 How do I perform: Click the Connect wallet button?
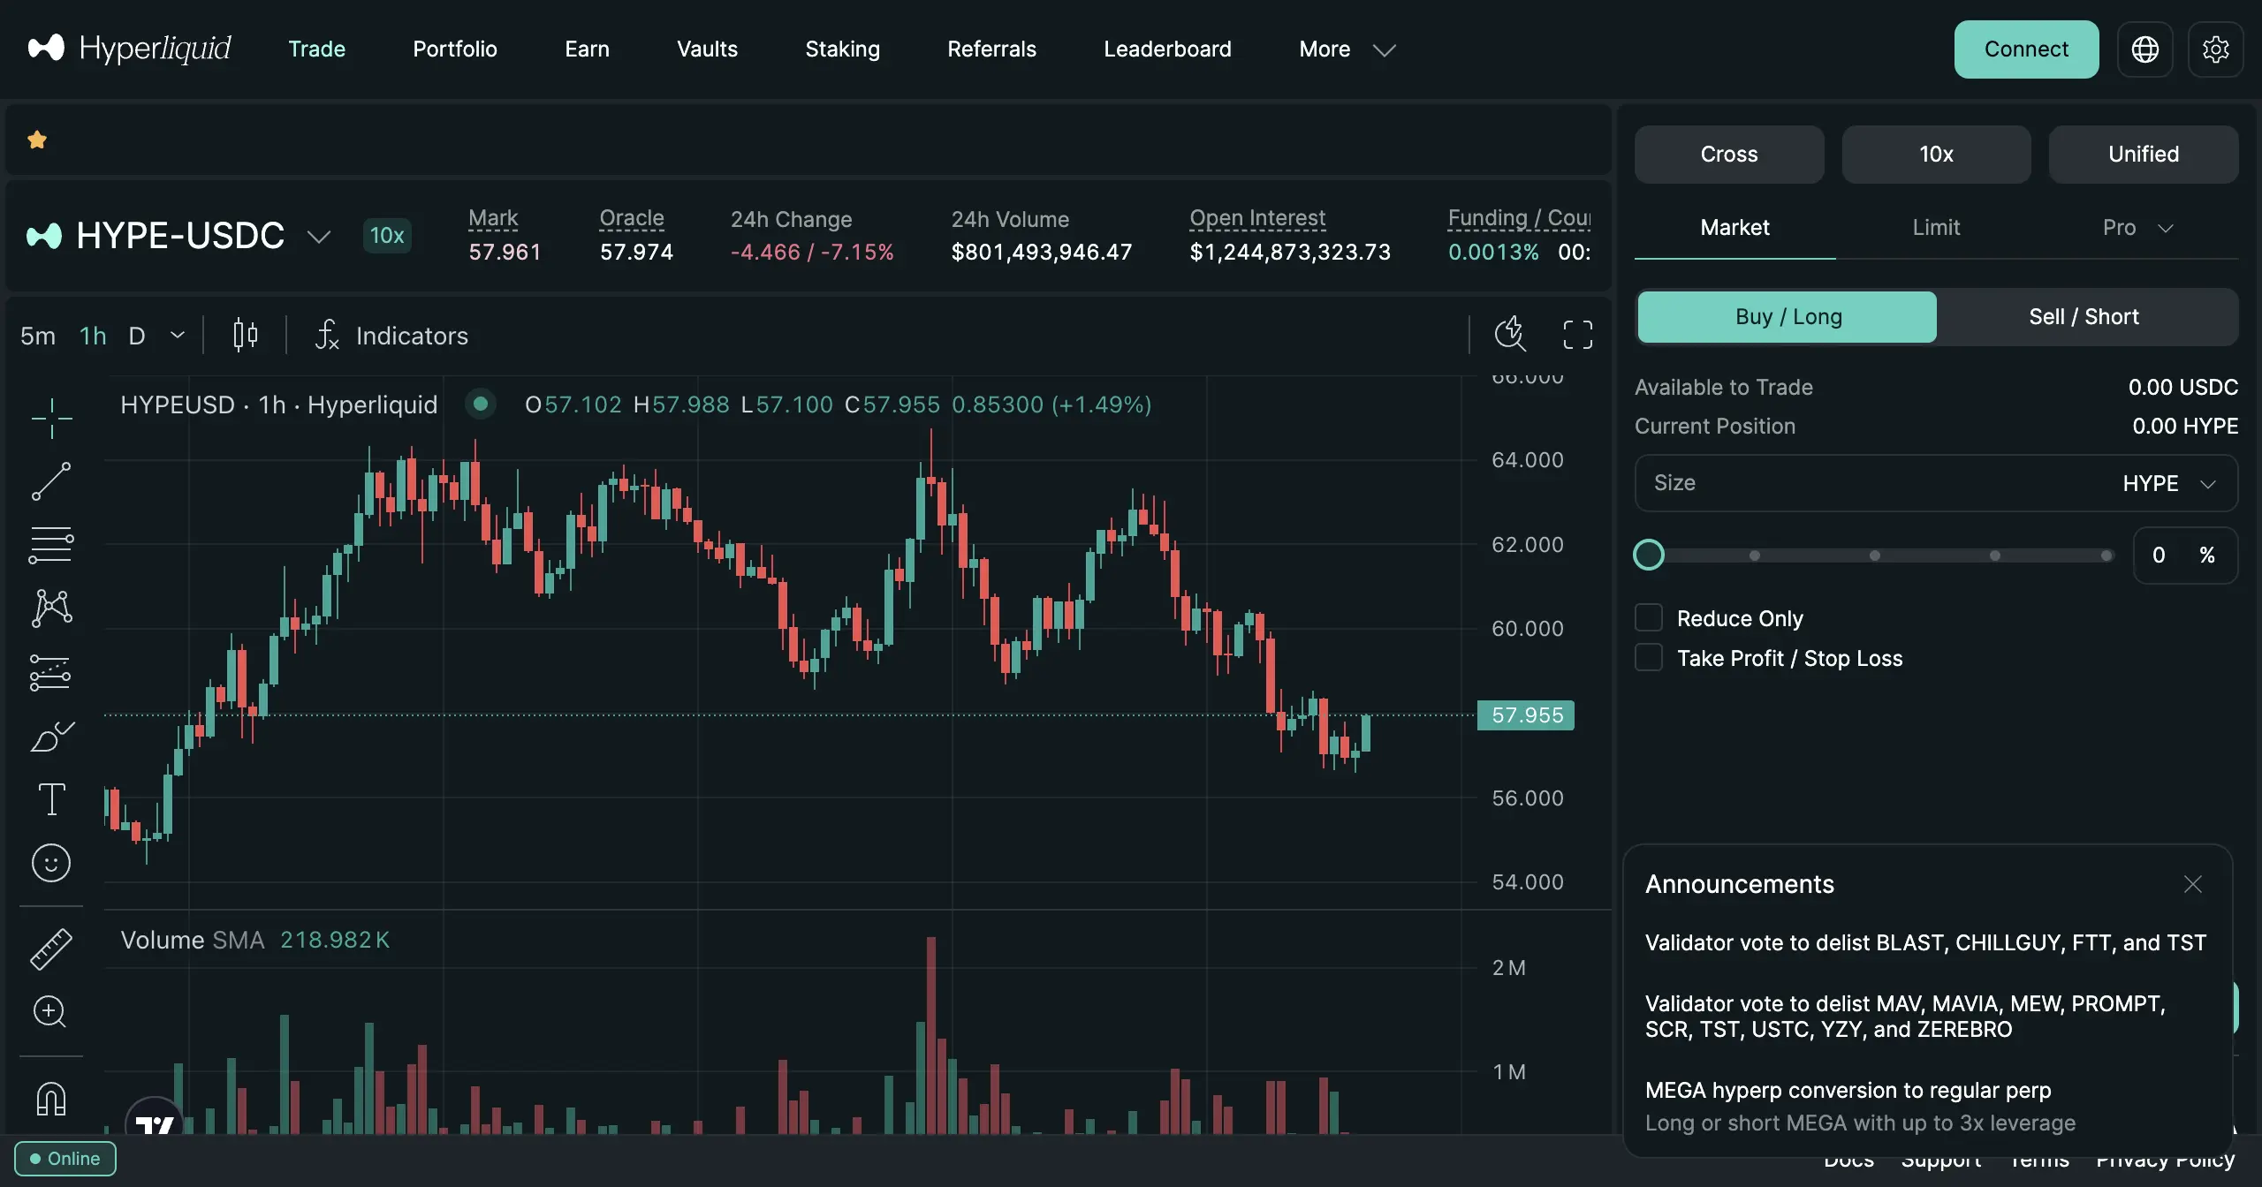(2026, 49)
